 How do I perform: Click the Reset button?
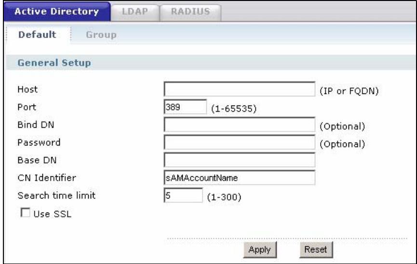(316, 250)
